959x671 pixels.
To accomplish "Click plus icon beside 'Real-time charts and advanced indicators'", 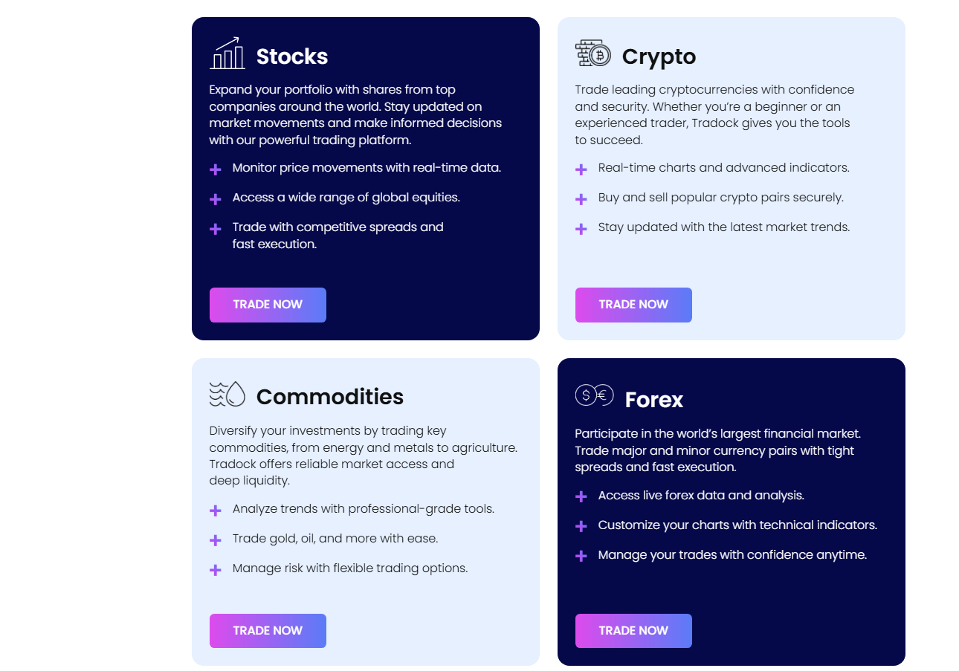I will pos(581,169).
